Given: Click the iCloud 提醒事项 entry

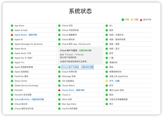Looking at the screenshot, I should click(69, 35).
